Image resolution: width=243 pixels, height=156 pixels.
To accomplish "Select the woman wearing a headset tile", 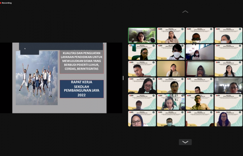I will point(171,102).
